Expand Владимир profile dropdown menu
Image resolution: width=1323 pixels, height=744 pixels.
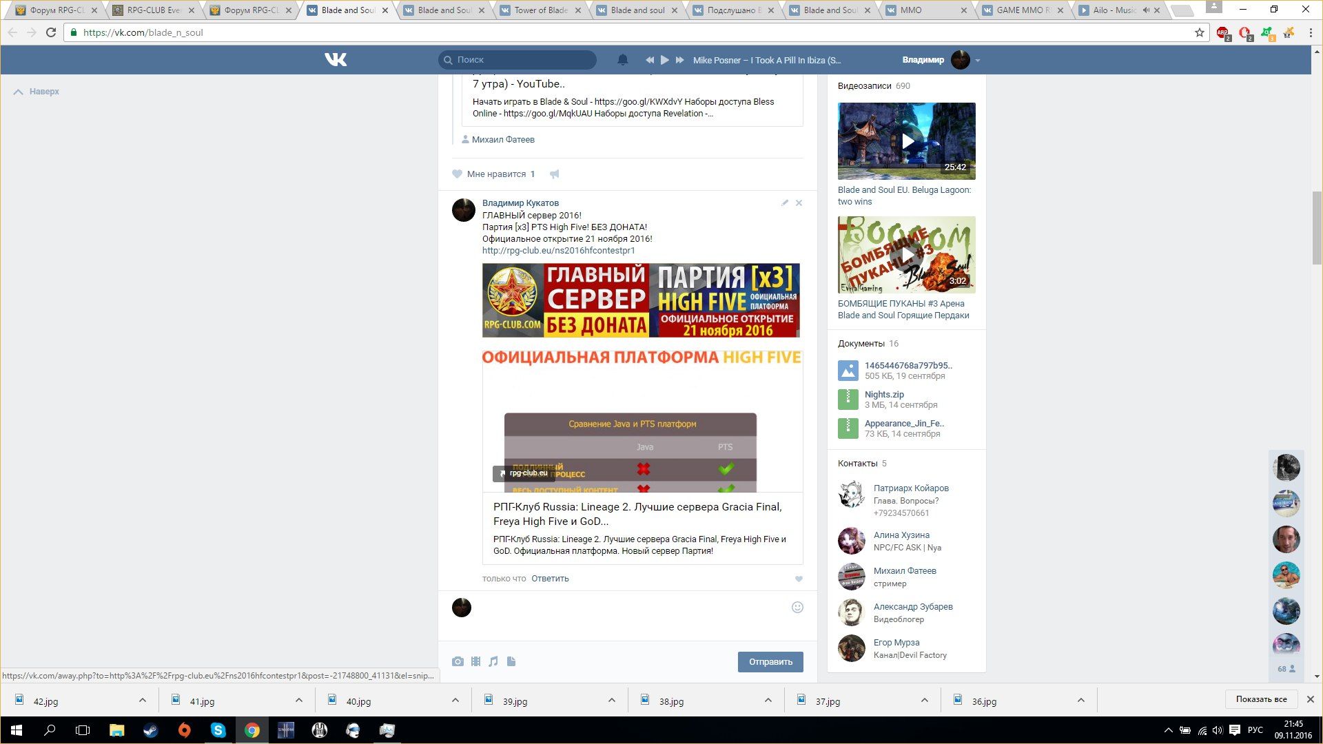pos(977,60)
